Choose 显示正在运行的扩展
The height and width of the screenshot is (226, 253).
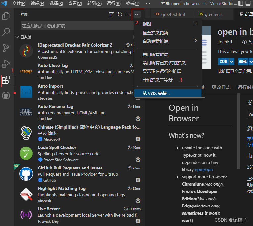(168, 71)
